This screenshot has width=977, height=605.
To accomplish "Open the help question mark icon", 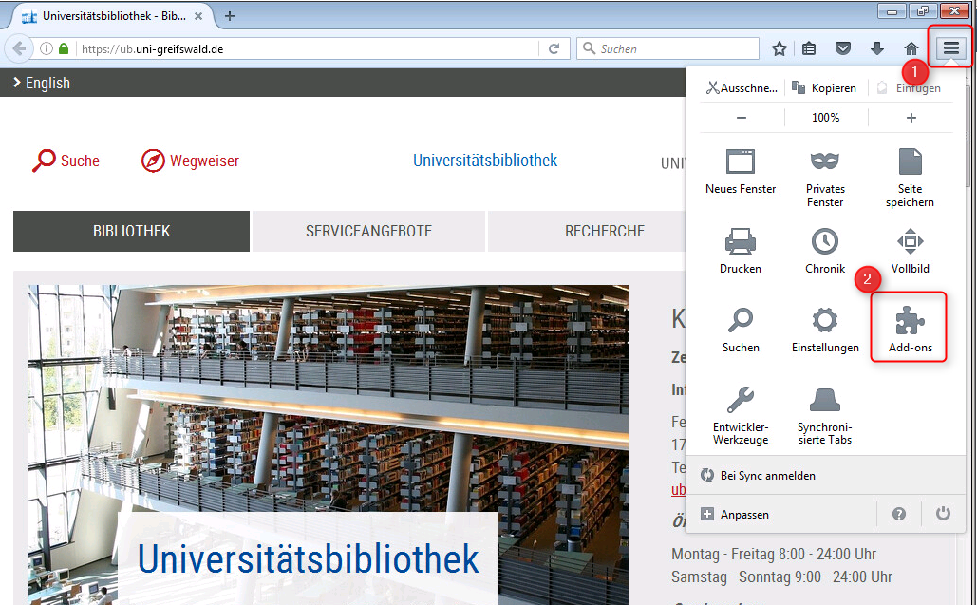I will (x=898, y=514).
